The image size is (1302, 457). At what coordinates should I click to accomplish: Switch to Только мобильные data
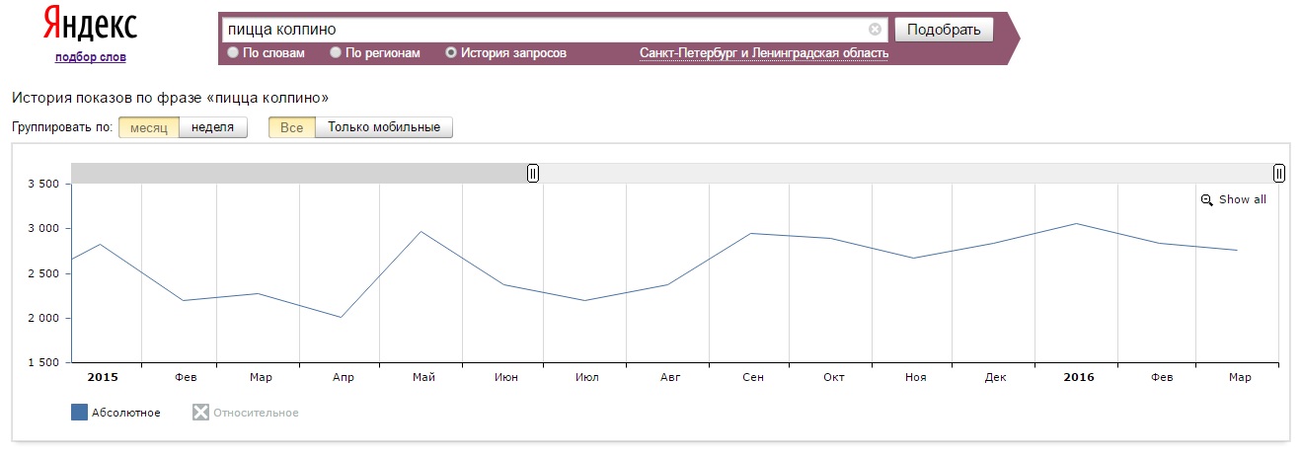coord(384,127)
